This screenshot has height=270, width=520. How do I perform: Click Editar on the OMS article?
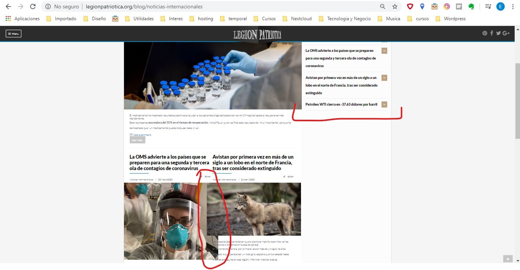205,177
